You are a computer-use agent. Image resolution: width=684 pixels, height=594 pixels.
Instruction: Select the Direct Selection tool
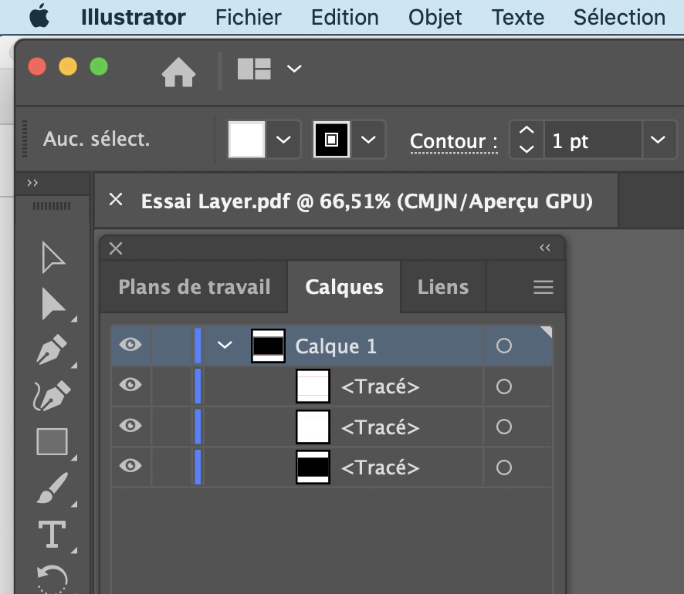tap(53, 304)
